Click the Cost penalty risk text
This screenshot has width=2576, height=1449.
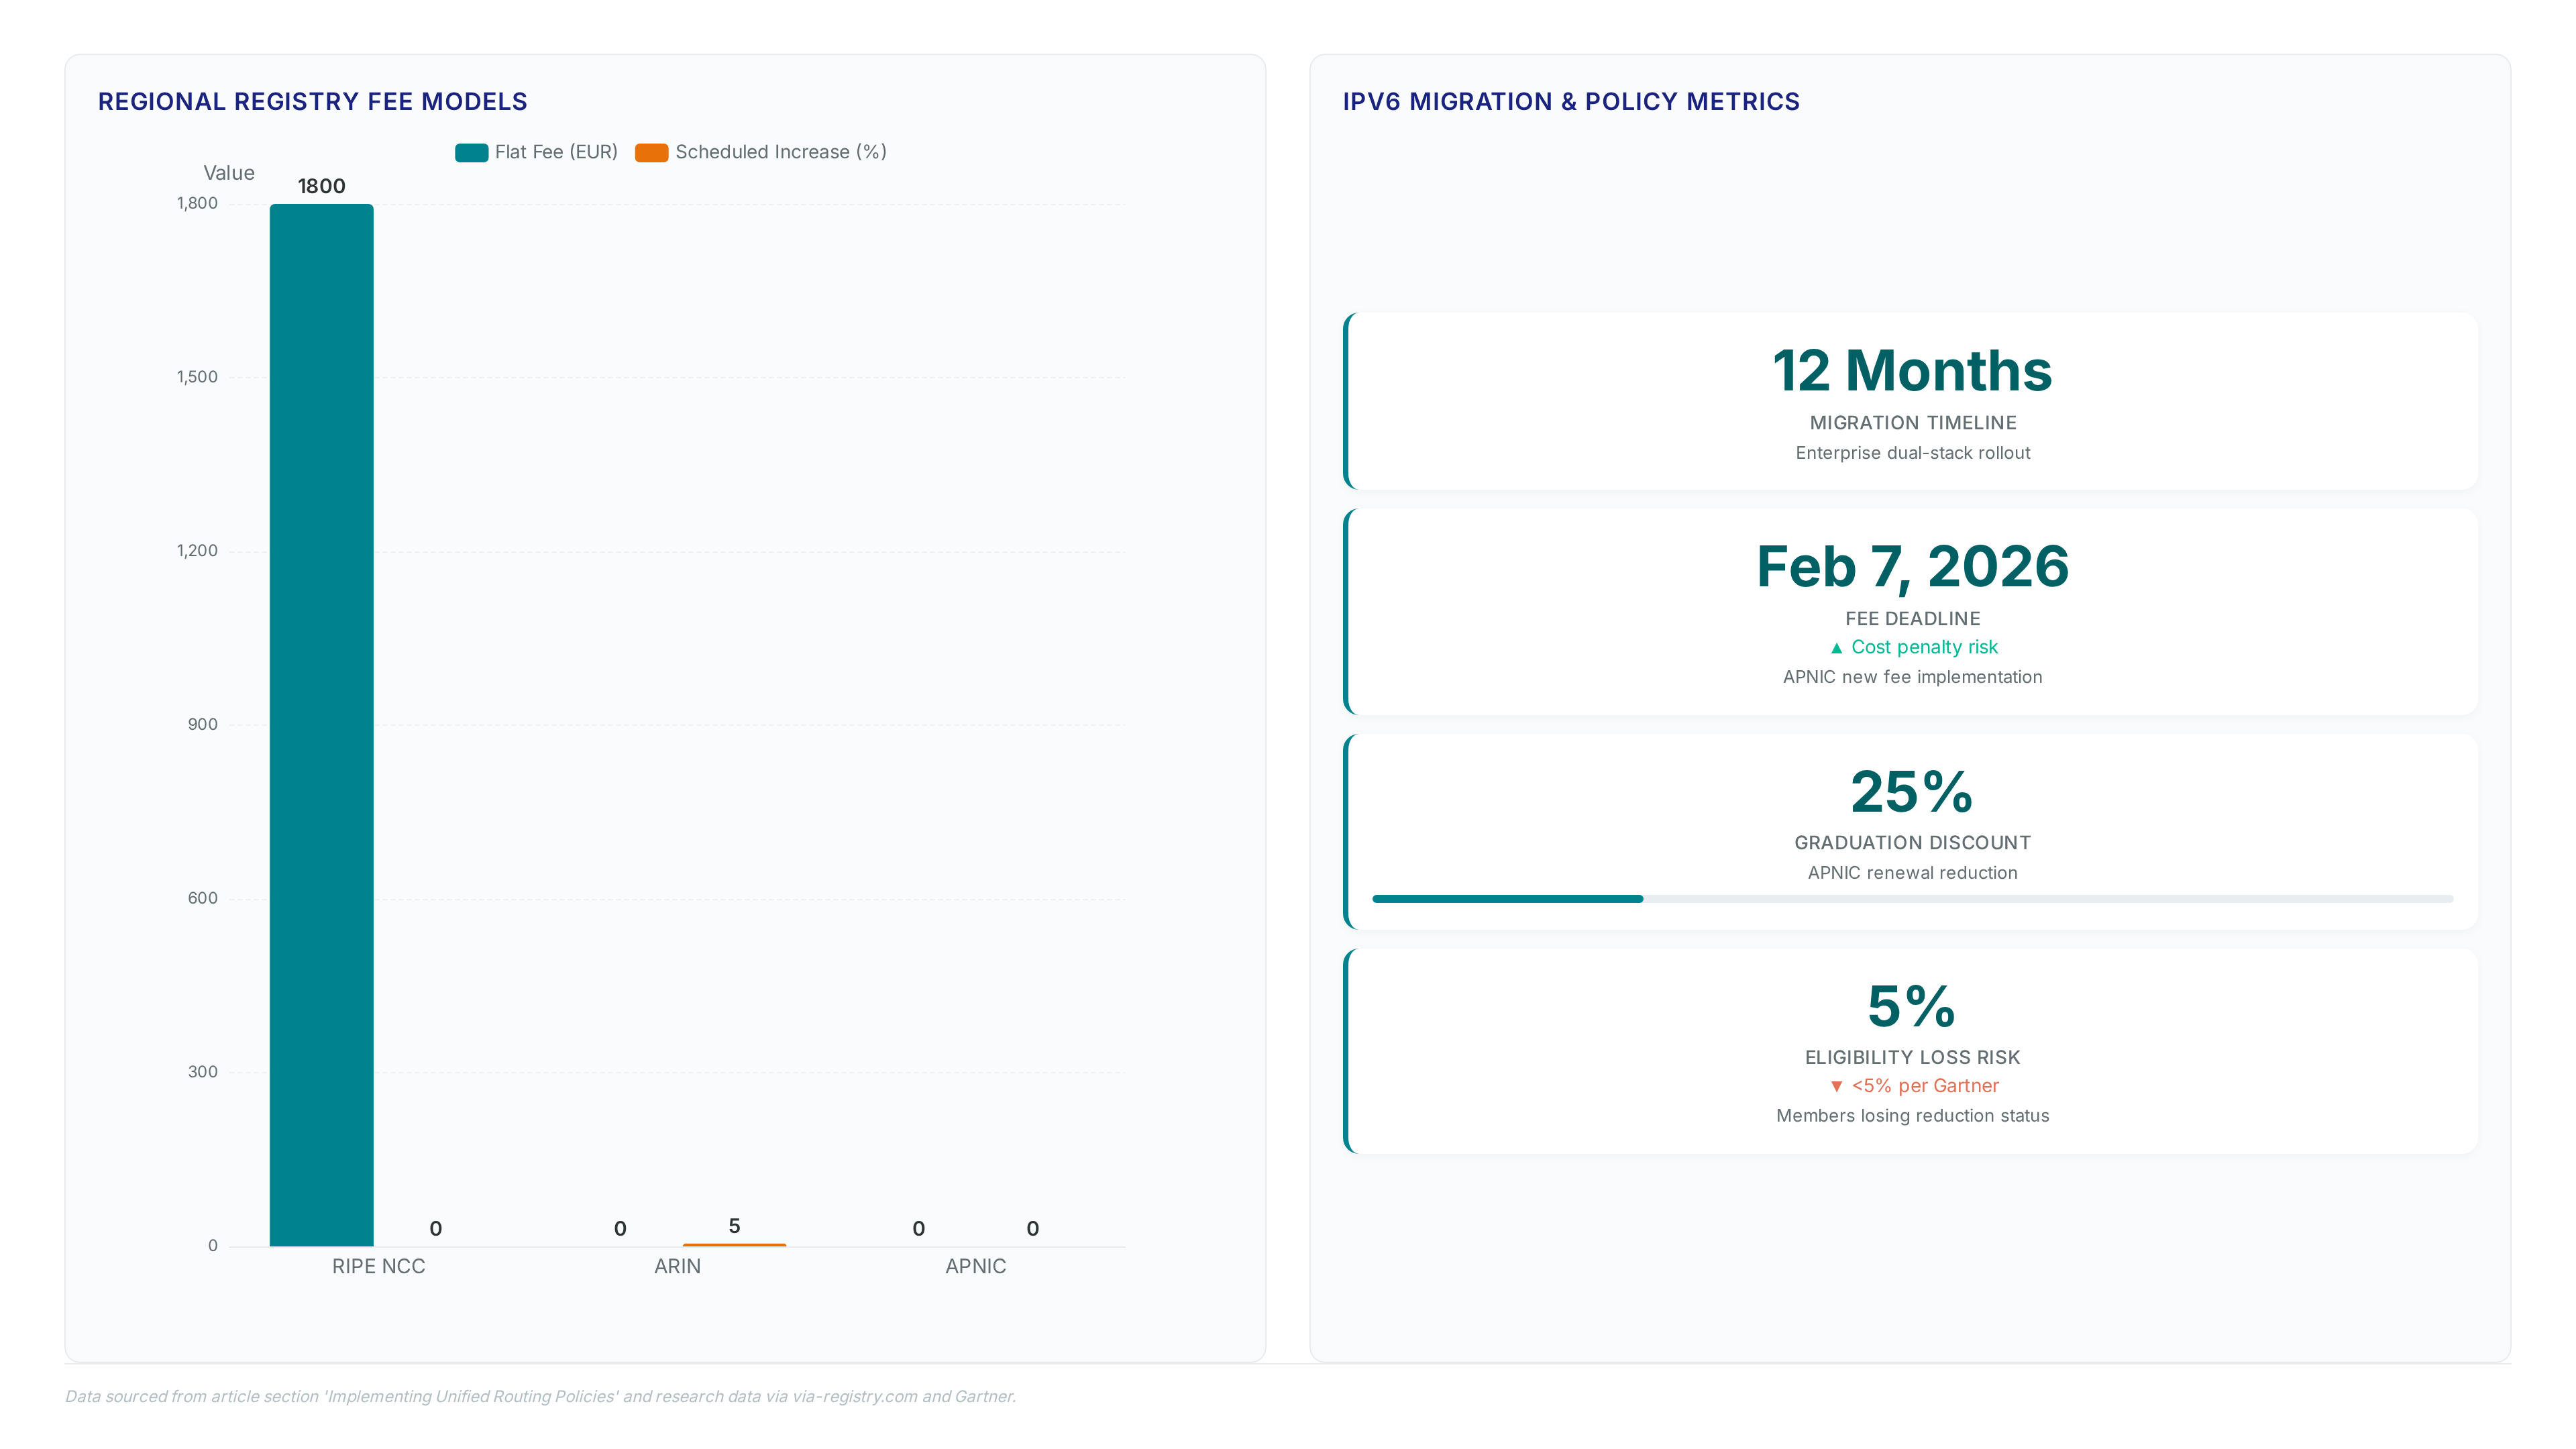(x=1924, y=647)
